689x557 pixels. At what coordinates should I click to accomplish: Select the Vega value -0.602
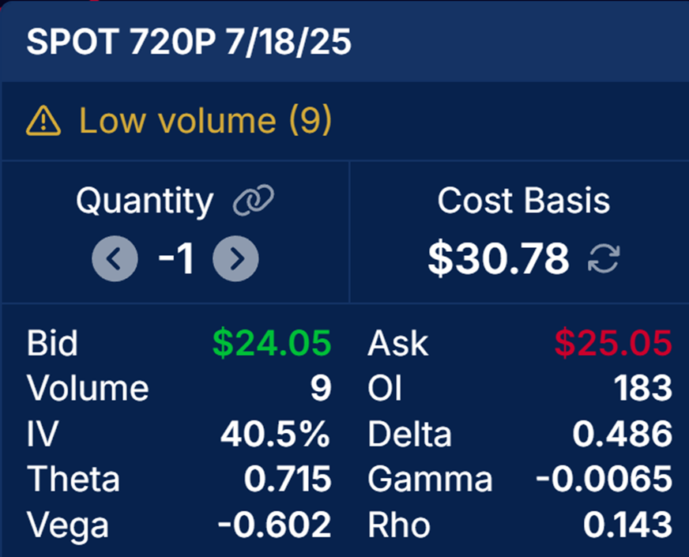coord(275,525)
